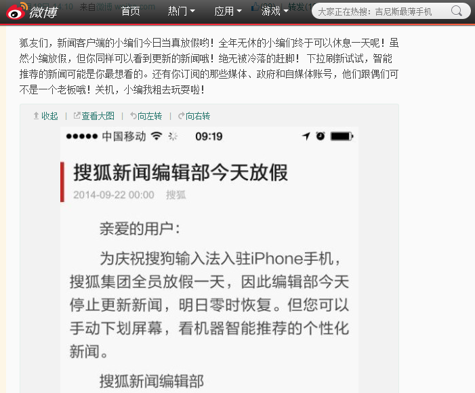This screenshot has height=393, width=475.
Task: Click the rotate-right arrow icon
Action: [181, 116]
